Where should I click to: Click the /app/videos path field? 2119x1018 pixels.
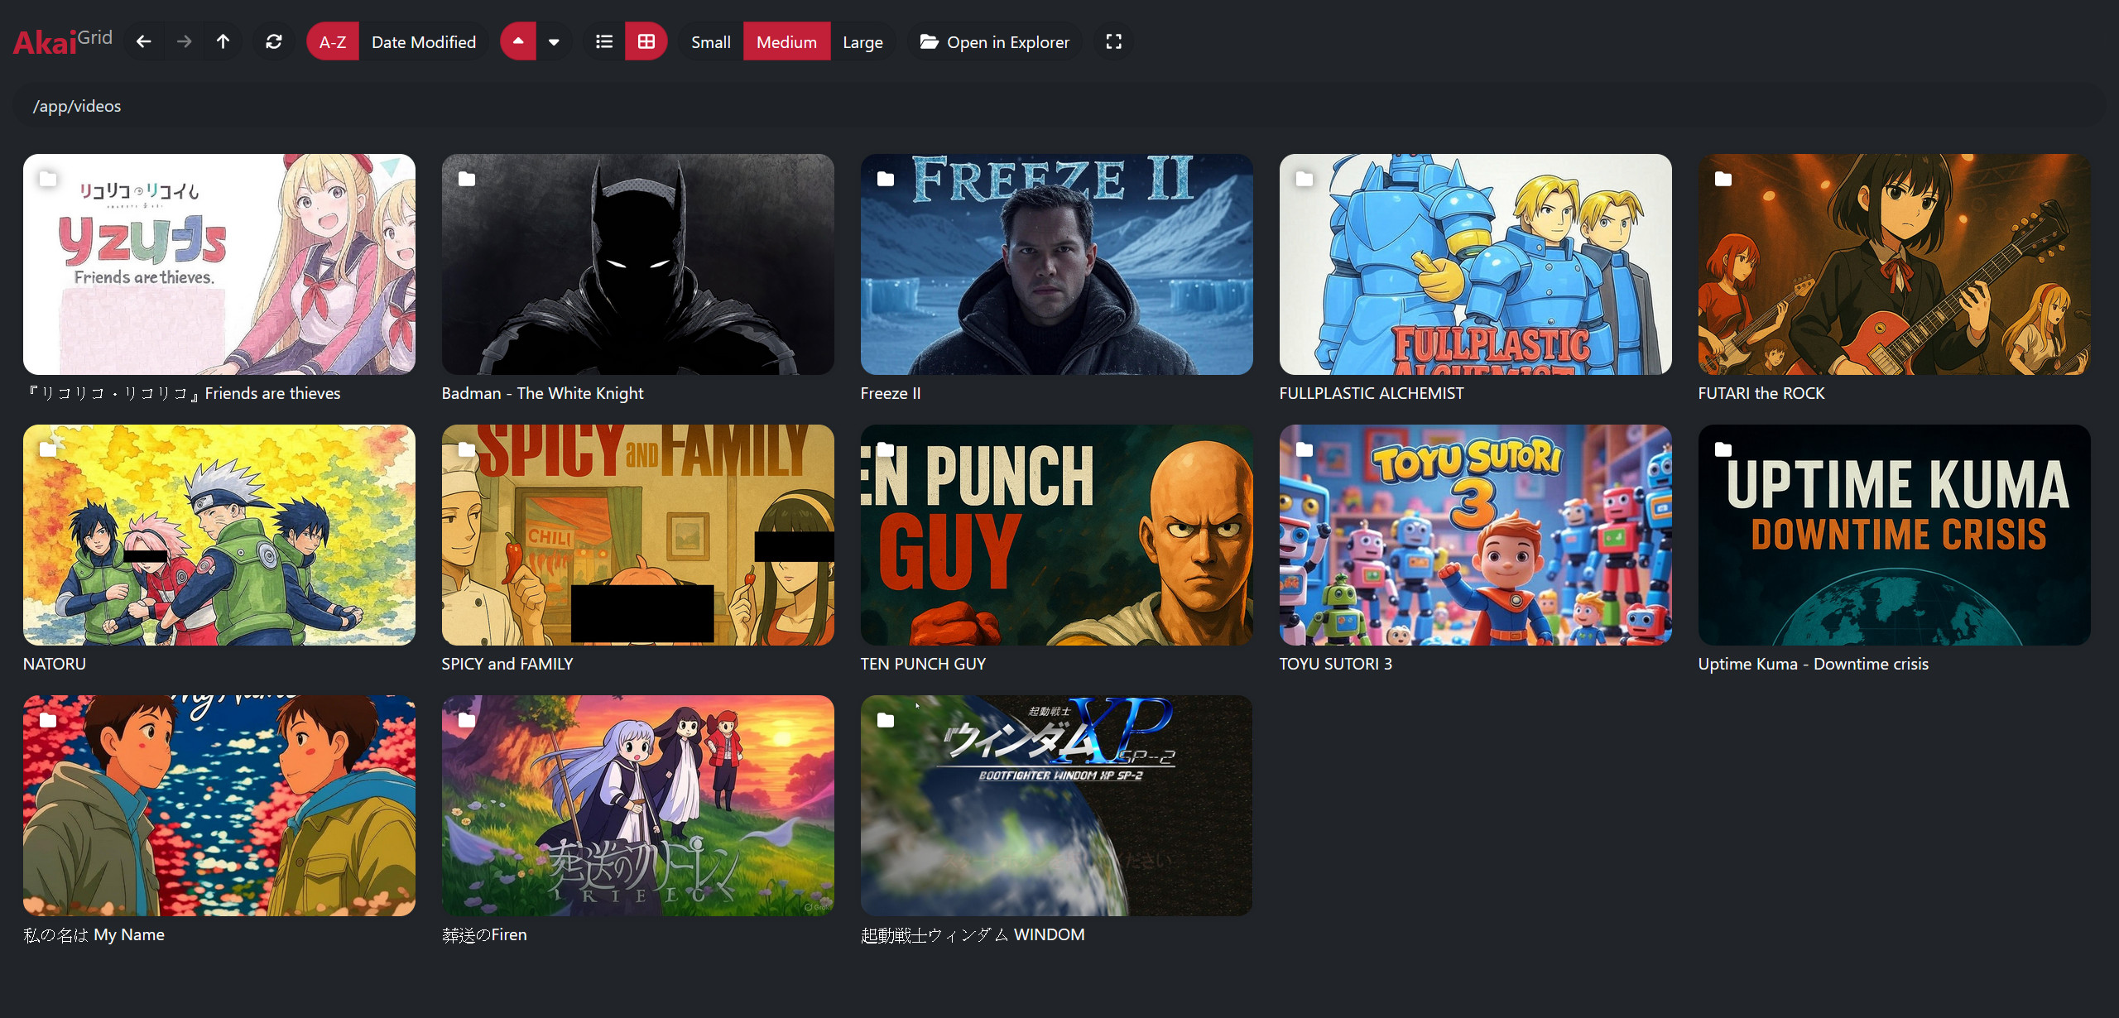coord(78,106)
